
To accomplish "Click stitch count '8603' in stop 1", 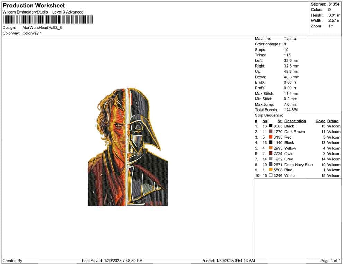I will tap(278, 126).
